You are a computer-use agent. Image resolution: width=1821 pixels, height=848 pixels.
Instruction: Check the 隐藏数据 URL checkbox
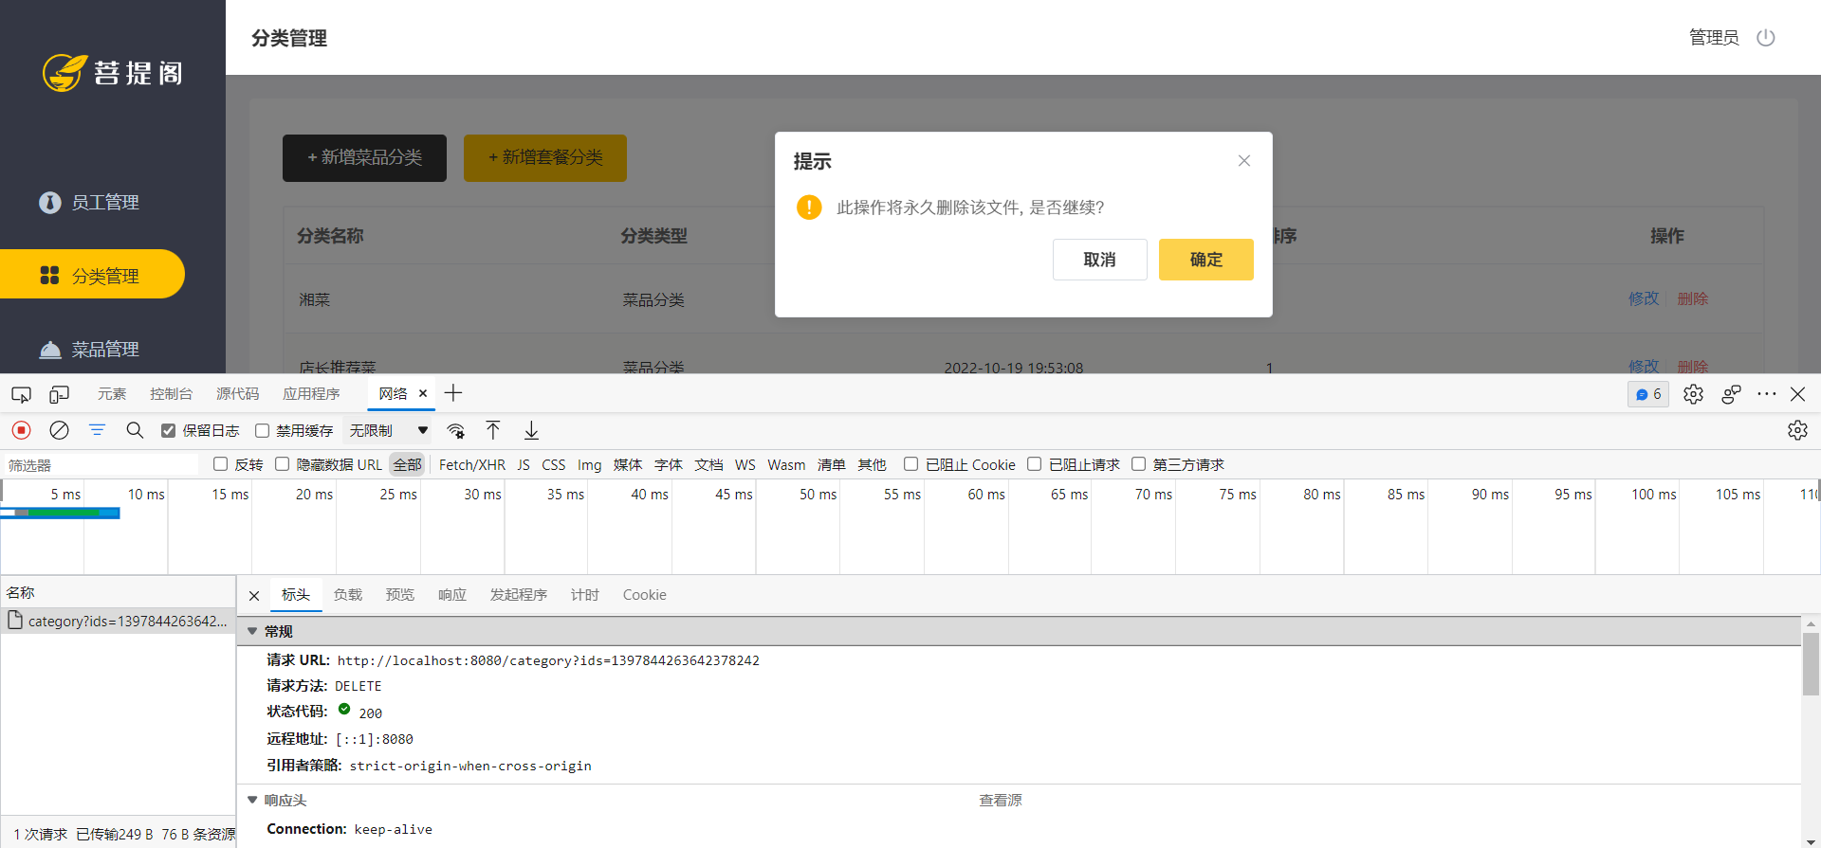click(x=282, y=464)
